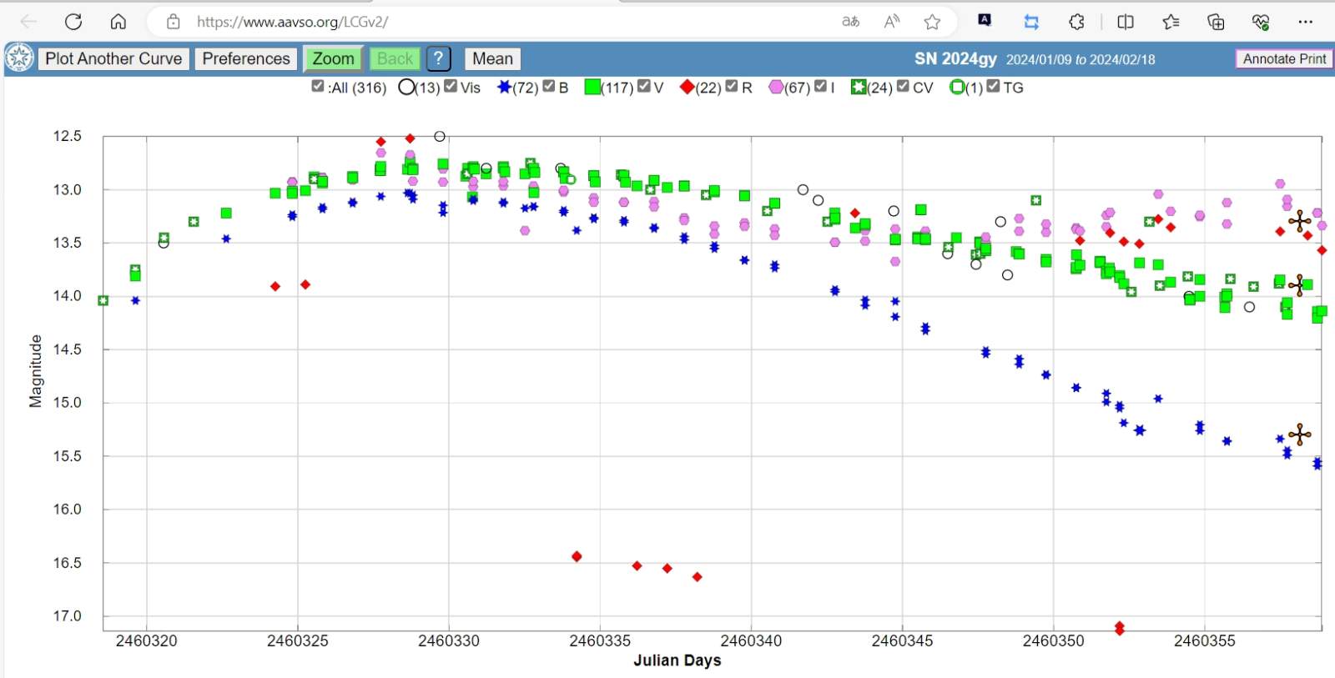Click the AAVSO logo icon
1335x678 pixels.
[x=18, y=58]
